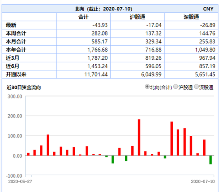Click the value 1,049.80
This screenshot has width=220, height=192.
point(205,50)
